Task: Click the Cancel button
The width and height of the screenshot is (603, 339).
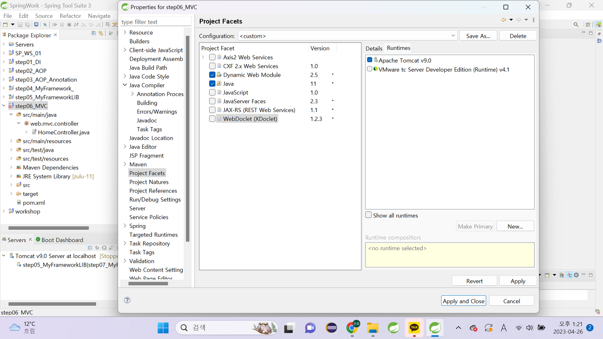Action: [512, 301]
